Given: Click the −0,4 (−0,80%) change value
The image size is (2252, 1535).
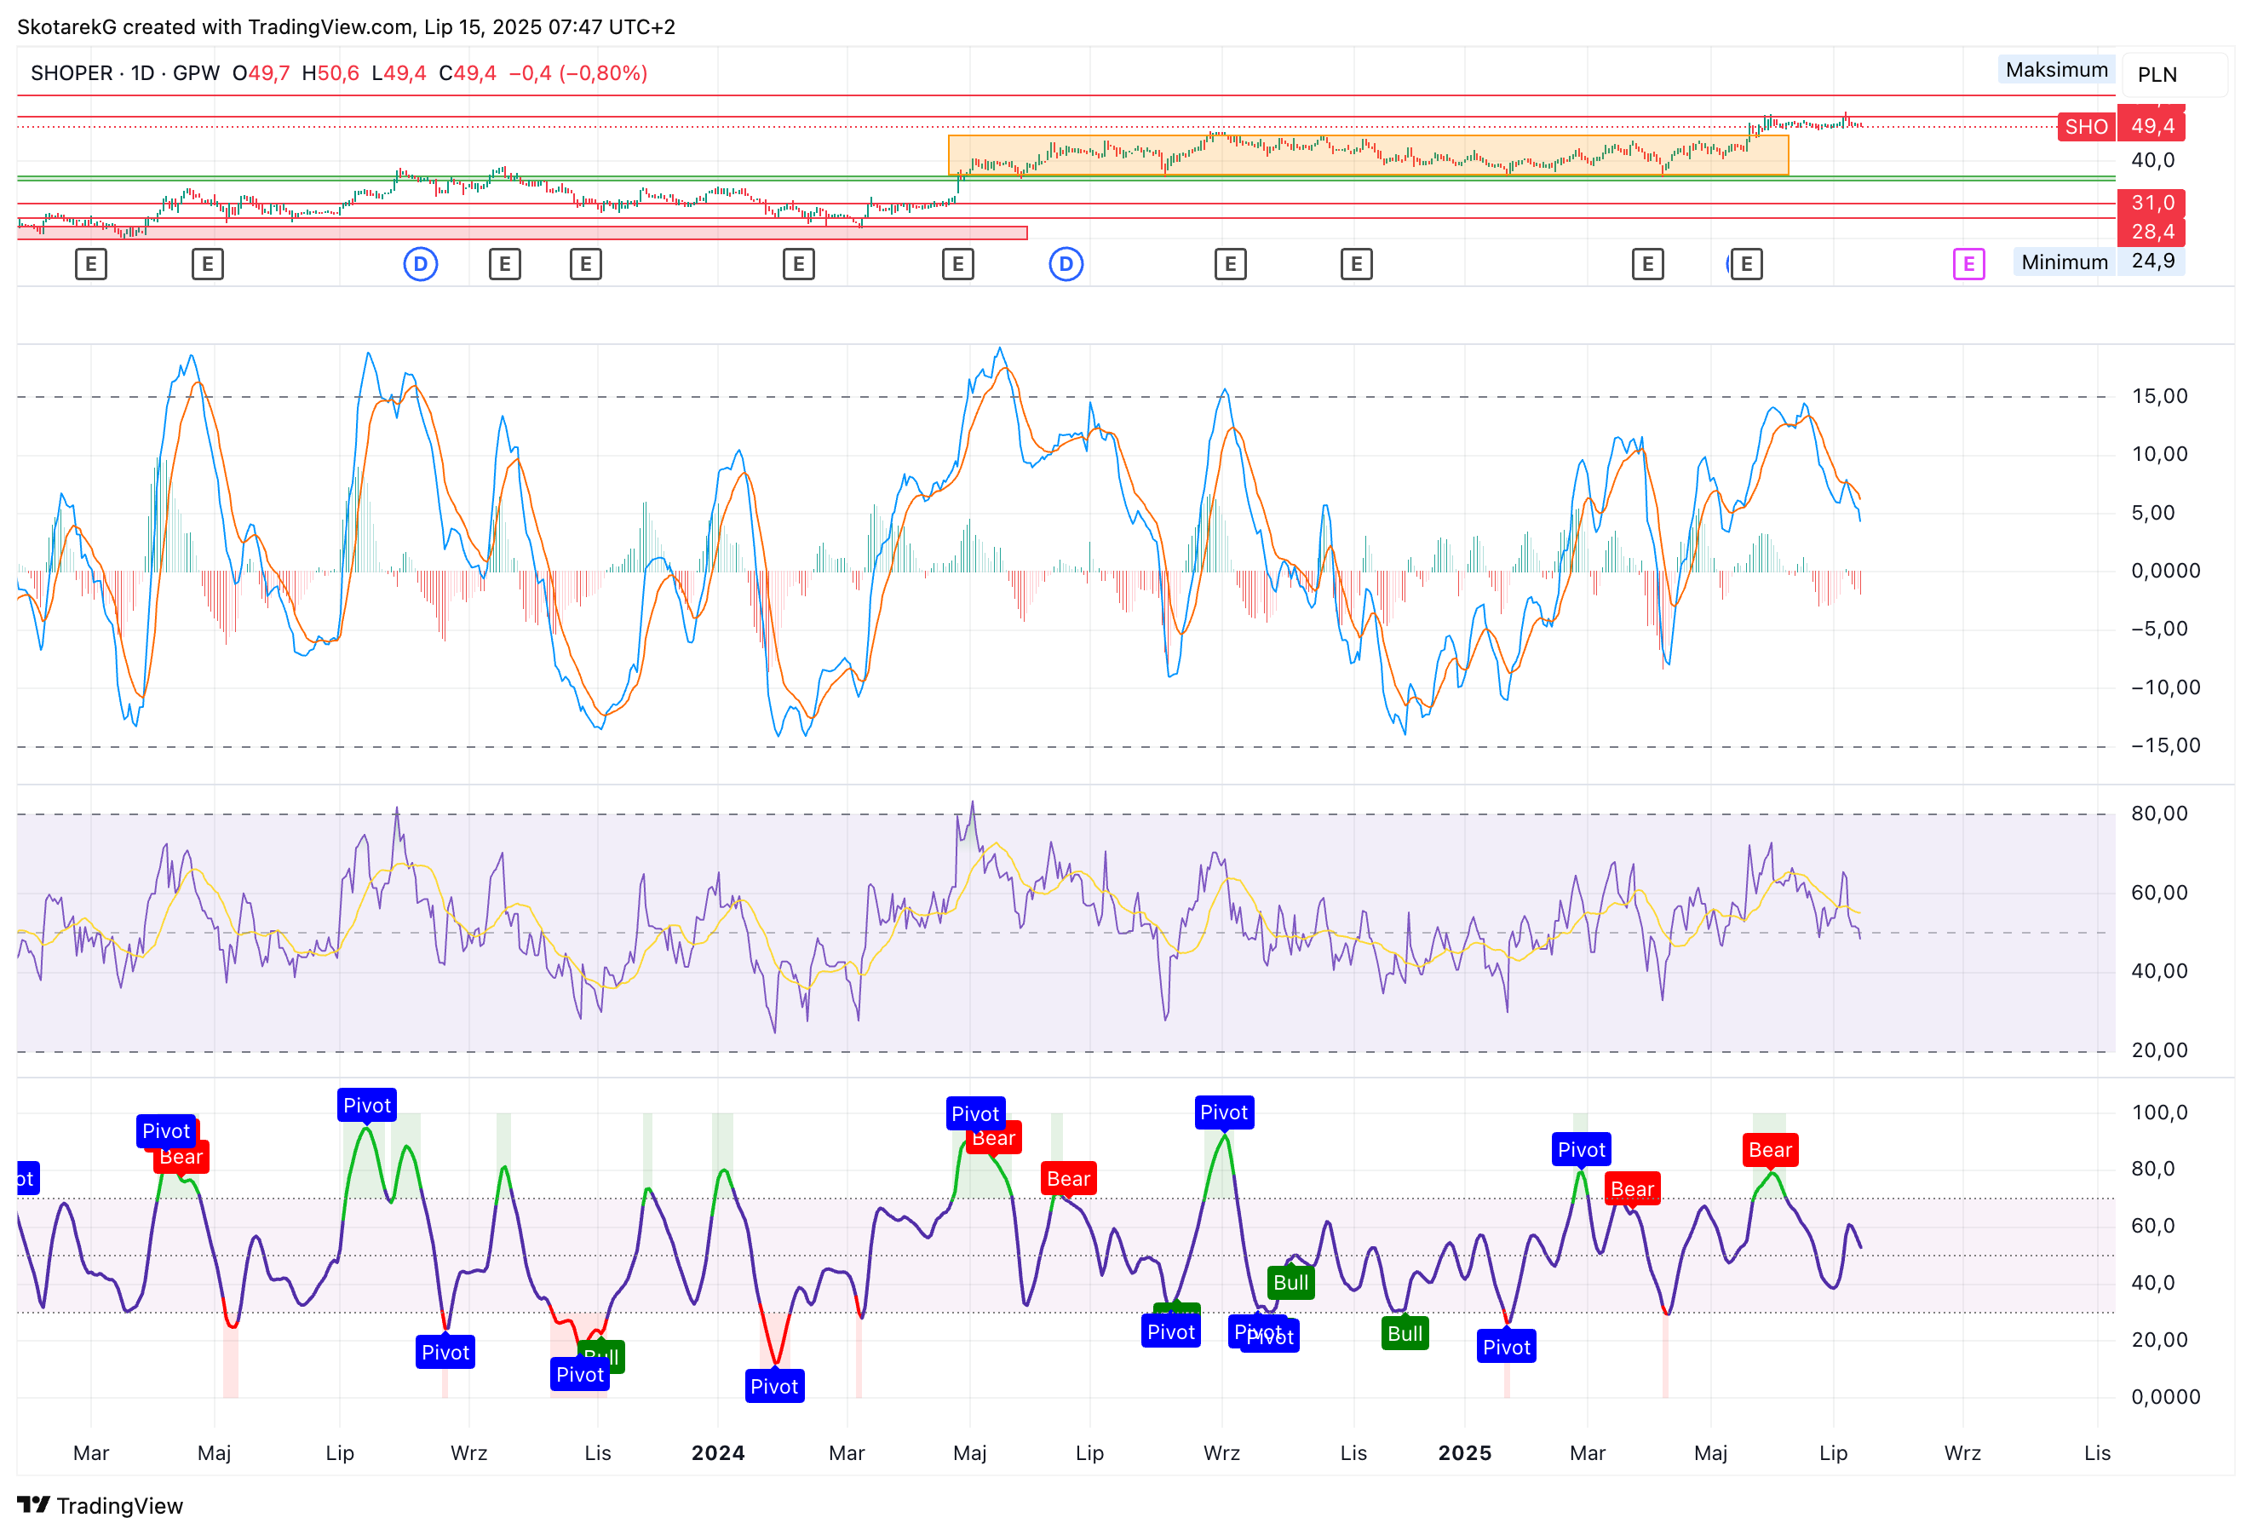Looking at the screenshot, I should [x=577, y=73].
